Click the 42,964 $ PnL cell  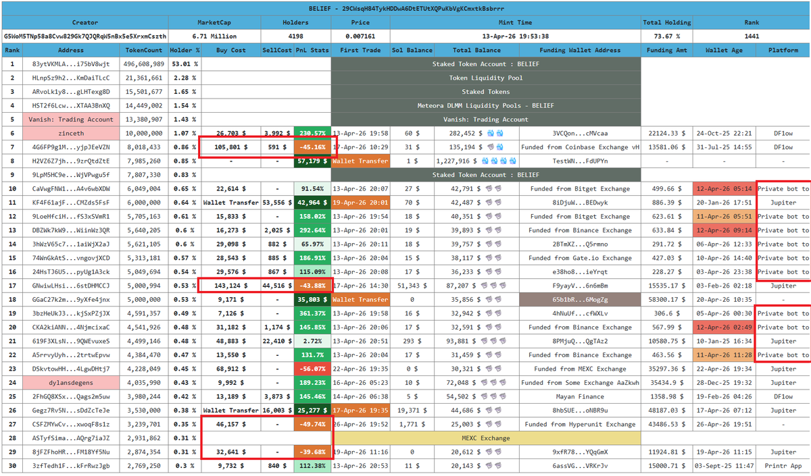coord(312,203)
